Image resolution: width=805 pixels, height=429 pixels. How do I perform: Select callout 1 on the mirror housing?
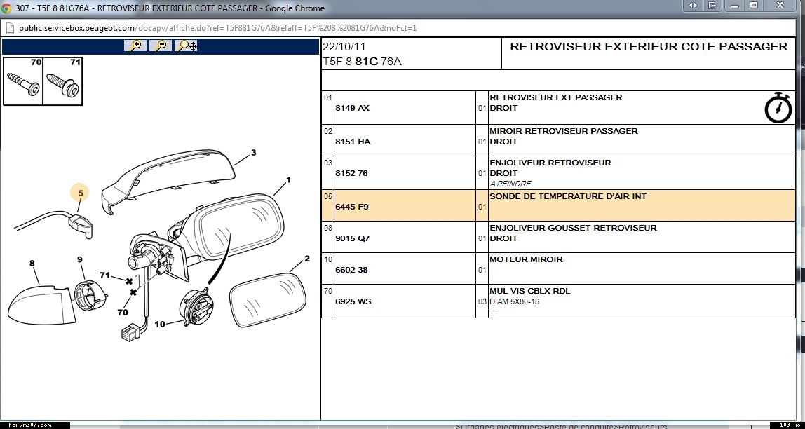click(288, 179)
